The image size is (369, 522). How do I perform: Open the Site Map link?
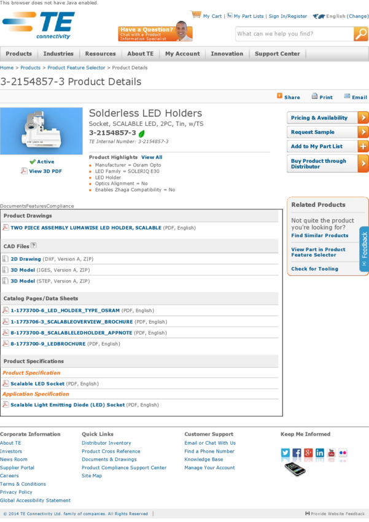point(92,475)
